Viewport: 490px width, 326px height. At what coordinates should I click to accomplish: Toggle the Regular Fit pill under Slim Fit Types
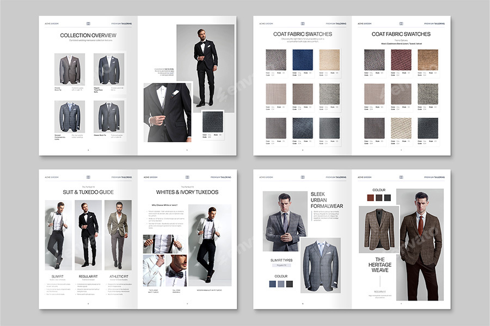pos(281,266)
